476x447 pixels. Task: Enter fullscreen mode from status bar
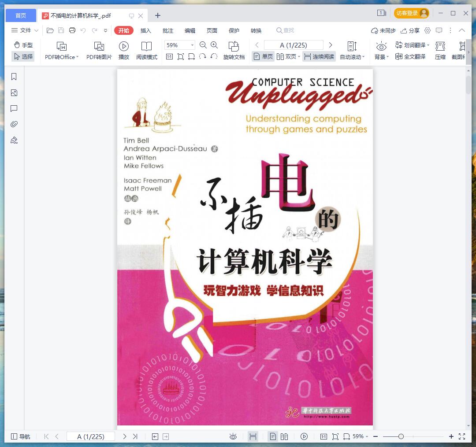pos(462,436)
